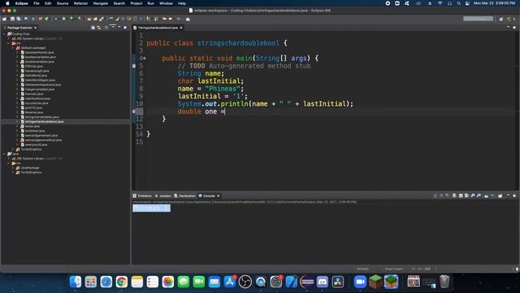Open the Project menu

136,3
